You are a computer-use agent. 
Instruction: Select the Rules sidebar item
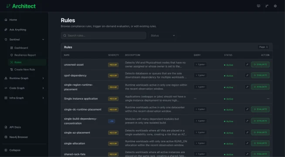(27, 62)
